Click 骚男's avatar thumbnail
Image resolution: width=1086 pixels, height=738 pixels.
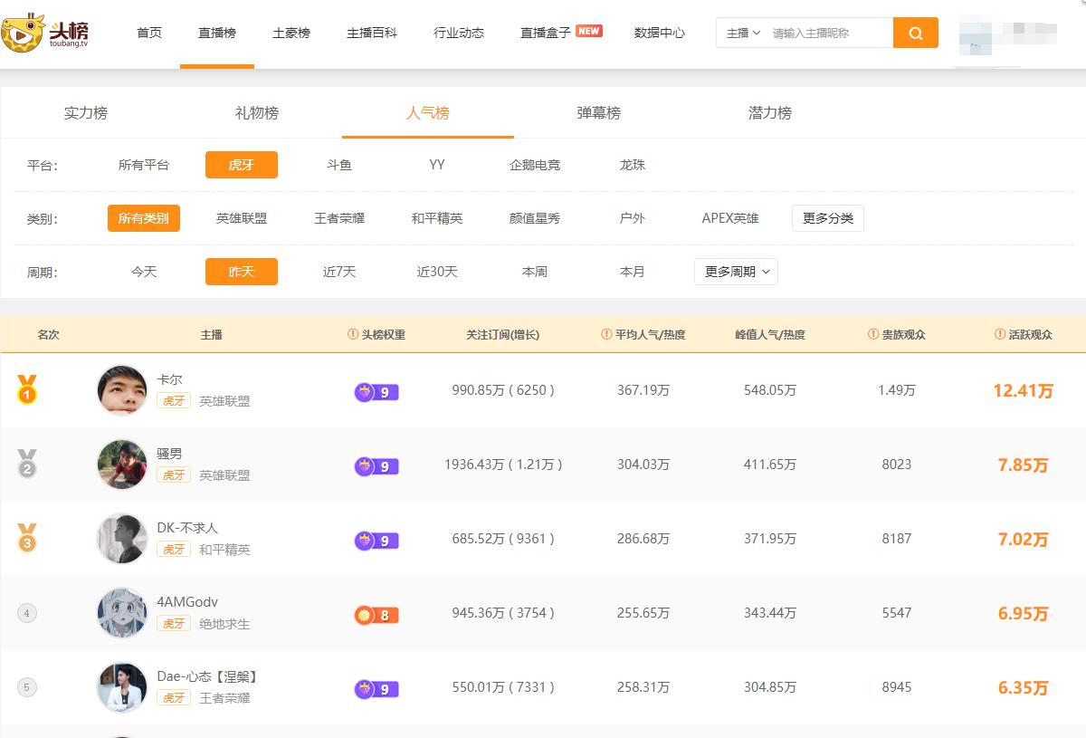tap(122, 465)
